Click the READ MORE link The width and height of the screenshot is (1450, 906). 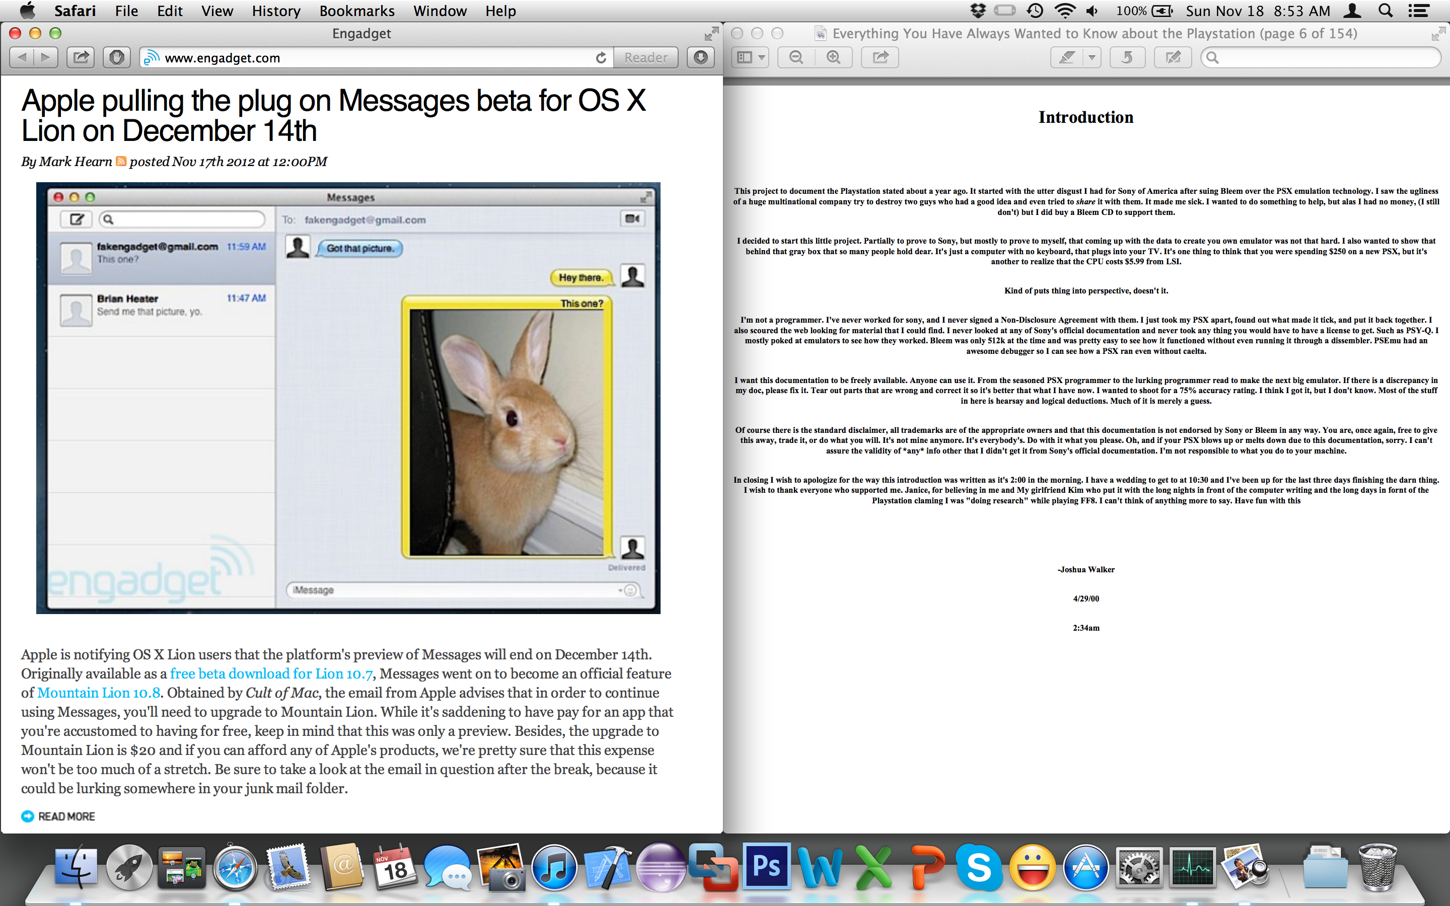pos(66,816)
